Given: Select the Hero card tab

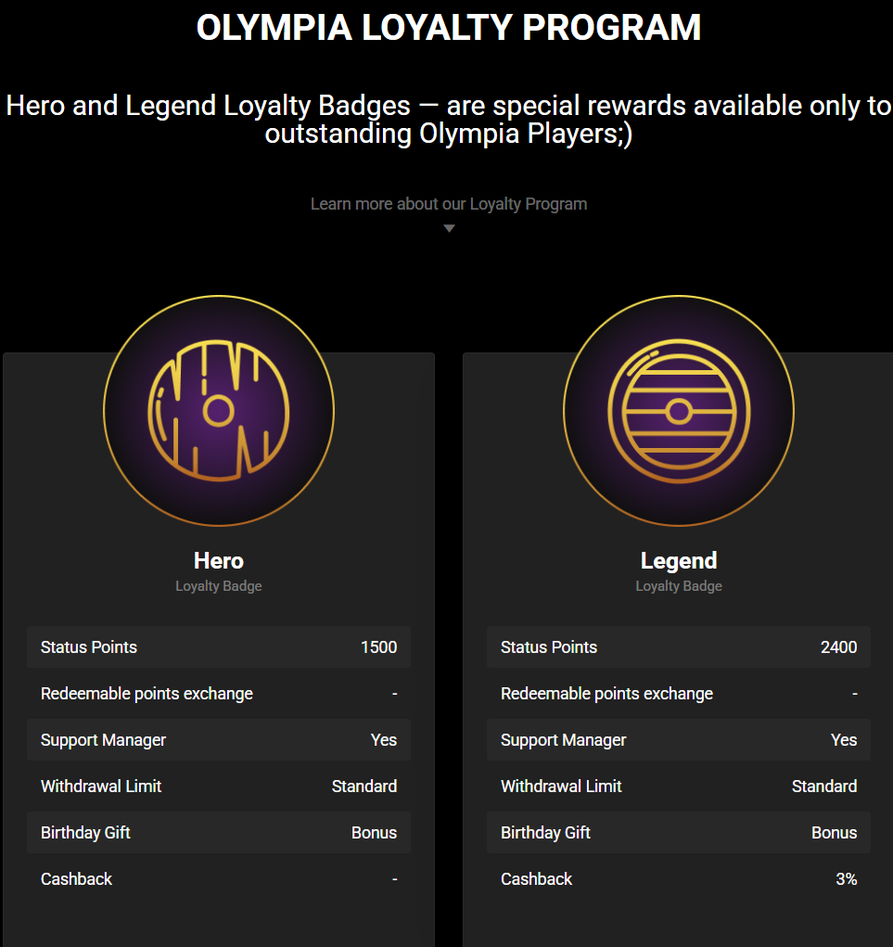Looking at the screenshot, I should click(x=219, y=560).
